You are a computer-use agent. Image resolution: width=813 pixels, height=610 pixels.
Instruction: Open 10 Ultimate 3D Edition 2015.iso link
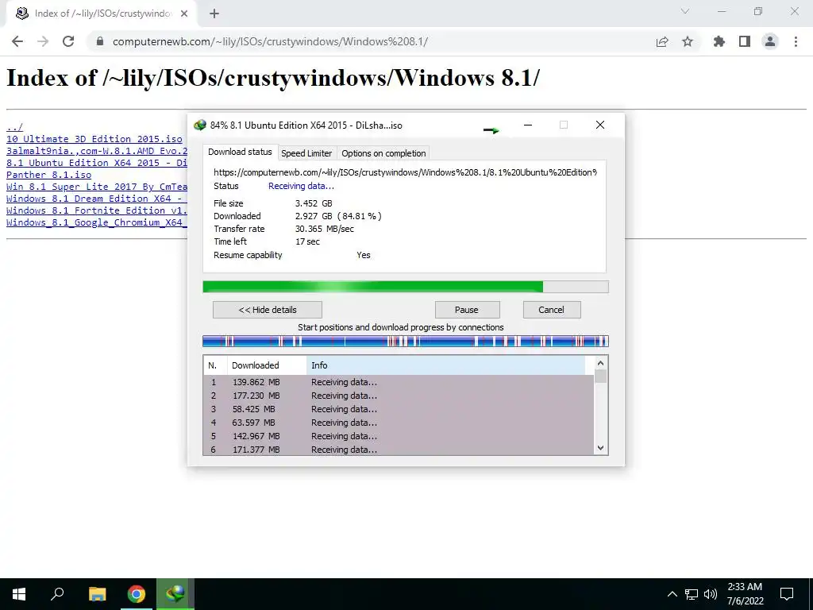[x=94, y=139]
